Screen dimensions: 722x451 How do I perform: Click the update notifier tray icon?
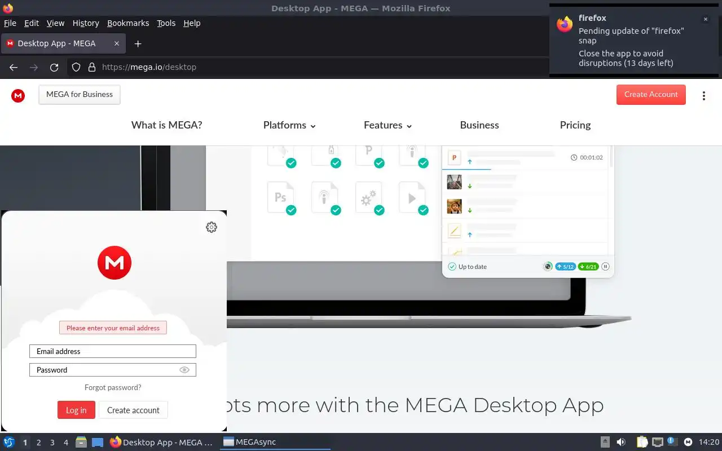(x=672, y=441)
